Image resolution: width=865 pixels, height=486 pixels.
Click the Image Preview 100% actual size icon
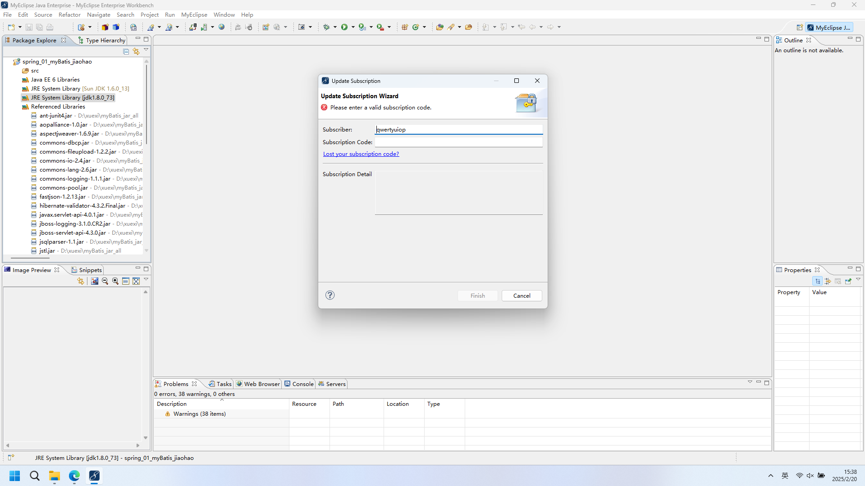(x=126, y=281)
